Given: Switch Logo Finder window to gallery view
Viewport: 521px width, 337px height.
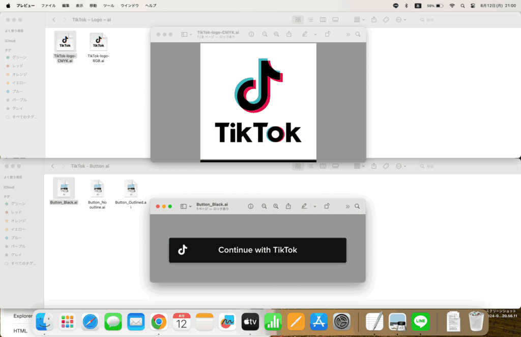Looking at the screenshot, I should pyautogui.click(x=335, y=20).
